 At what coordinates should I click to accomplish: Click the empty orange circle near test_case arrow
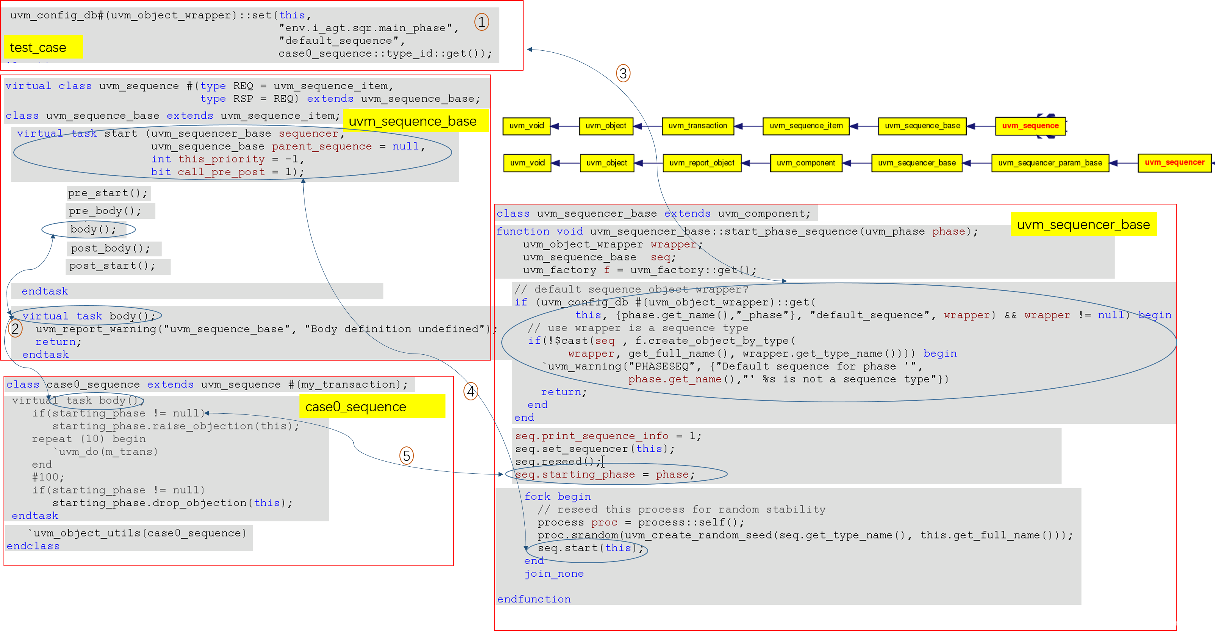coord(623,73)
